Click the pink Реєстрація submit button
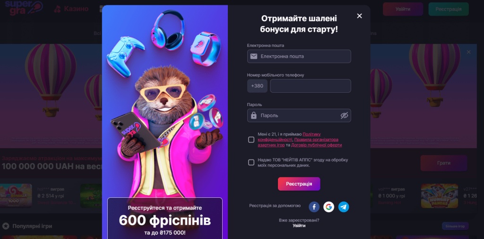 [x=299, y=184]
